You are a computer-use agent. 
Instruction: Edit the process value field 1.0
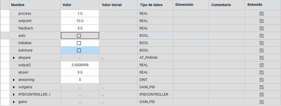[80, 14]
